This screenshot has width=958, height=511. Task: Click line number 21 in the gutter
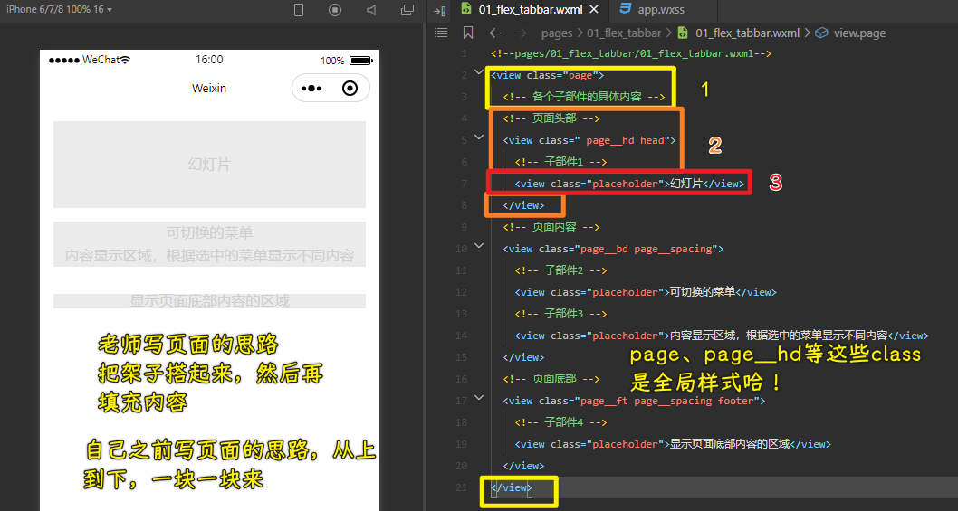tap(461, 487)
